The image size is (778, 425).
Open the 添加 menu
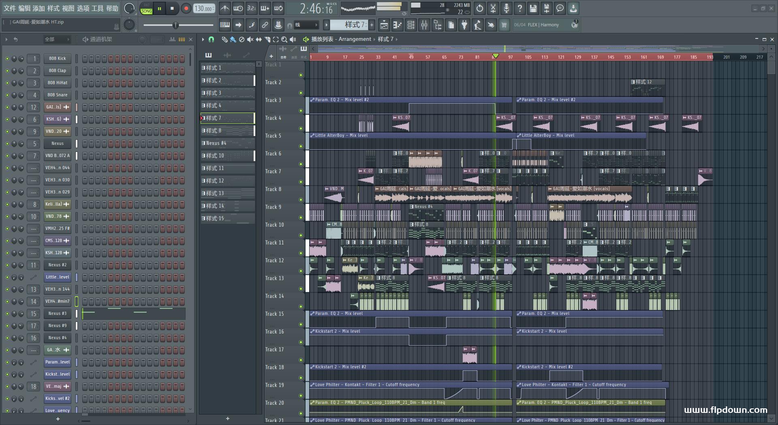tap(38, 8)
